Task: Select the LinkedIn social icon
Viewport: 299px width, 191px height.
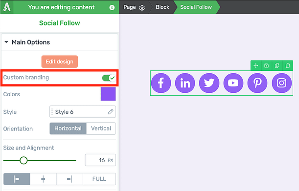Action: click(185, 83)
